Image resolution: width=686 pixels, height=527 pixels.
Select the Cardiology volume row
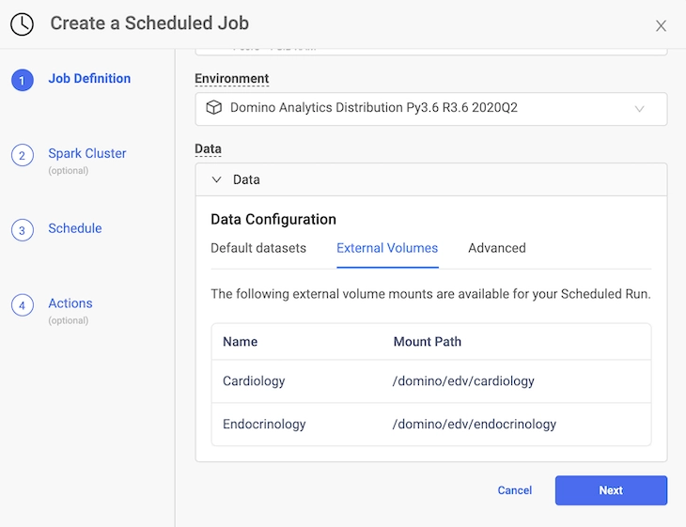(x=430, y=381)
